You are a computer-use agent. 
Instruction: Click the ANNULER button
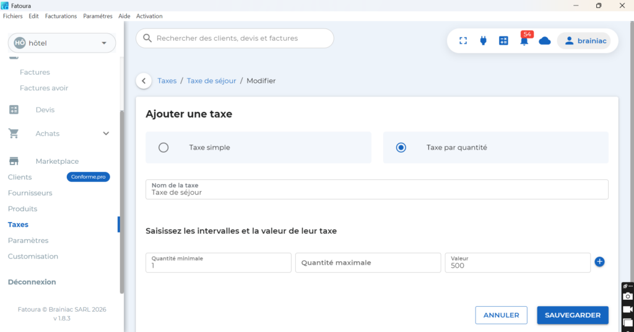[502, 315]
